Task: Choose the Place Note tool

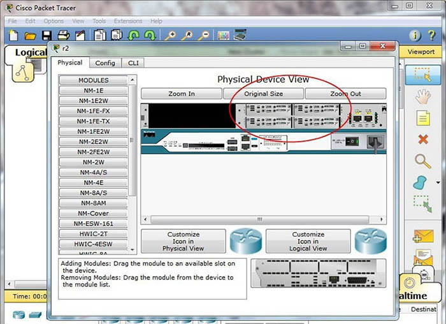Action: (x=423, y=118)
